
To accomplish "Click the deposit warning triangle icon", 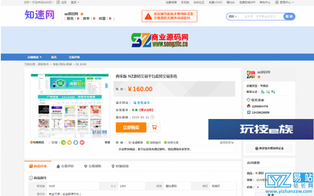I will 148,16.
